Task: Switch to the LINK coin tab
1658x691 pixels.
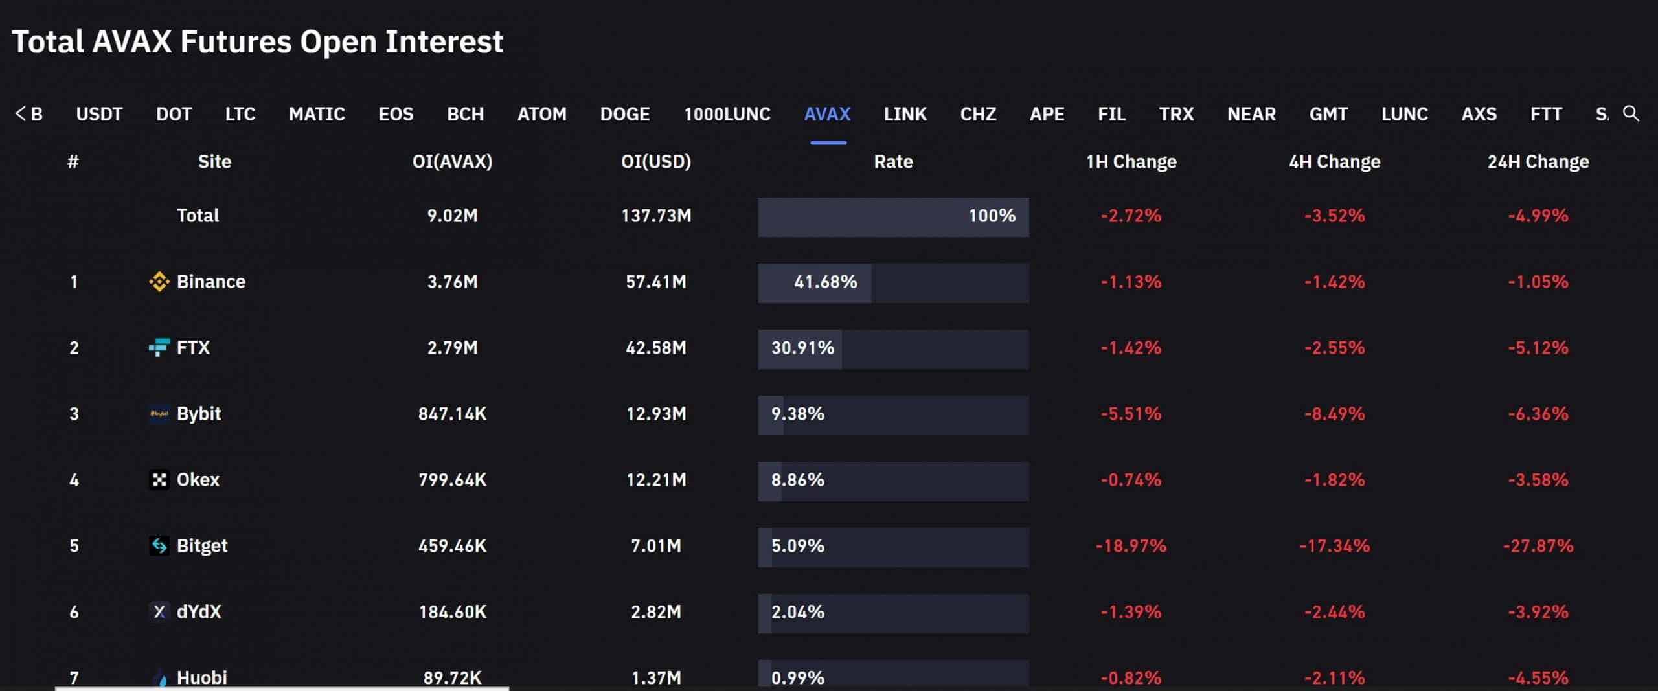Action: (x=905, y=115)
